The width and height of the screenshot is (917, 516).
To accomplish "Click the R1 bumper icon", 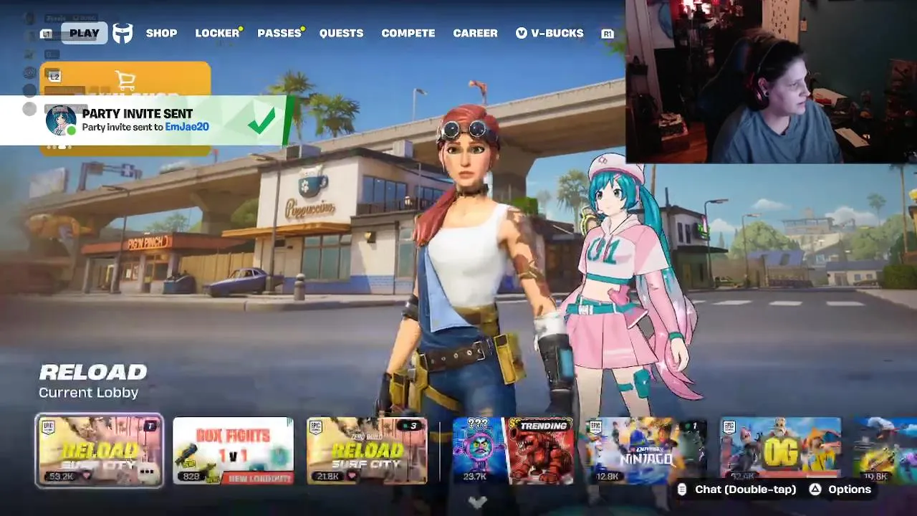I will 608,34.
